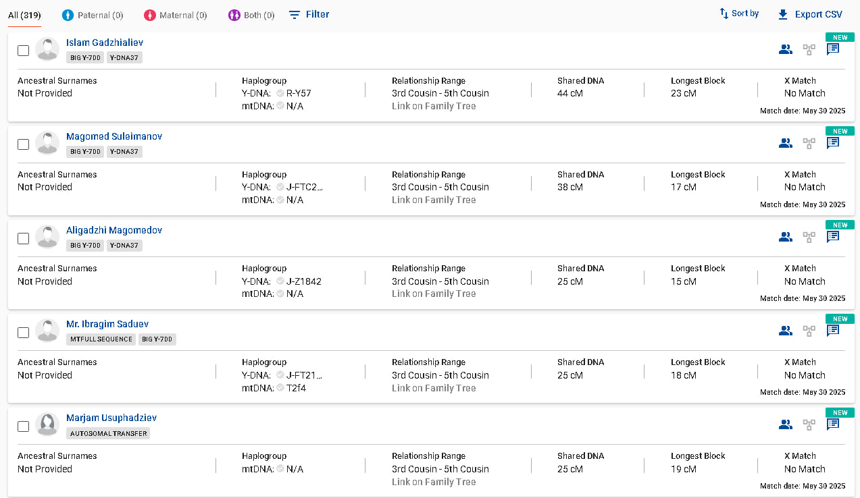Click the Y-DNA verified icon beside J-Z1842
This screenshot has height=498, width=860.
pos(280,281)
